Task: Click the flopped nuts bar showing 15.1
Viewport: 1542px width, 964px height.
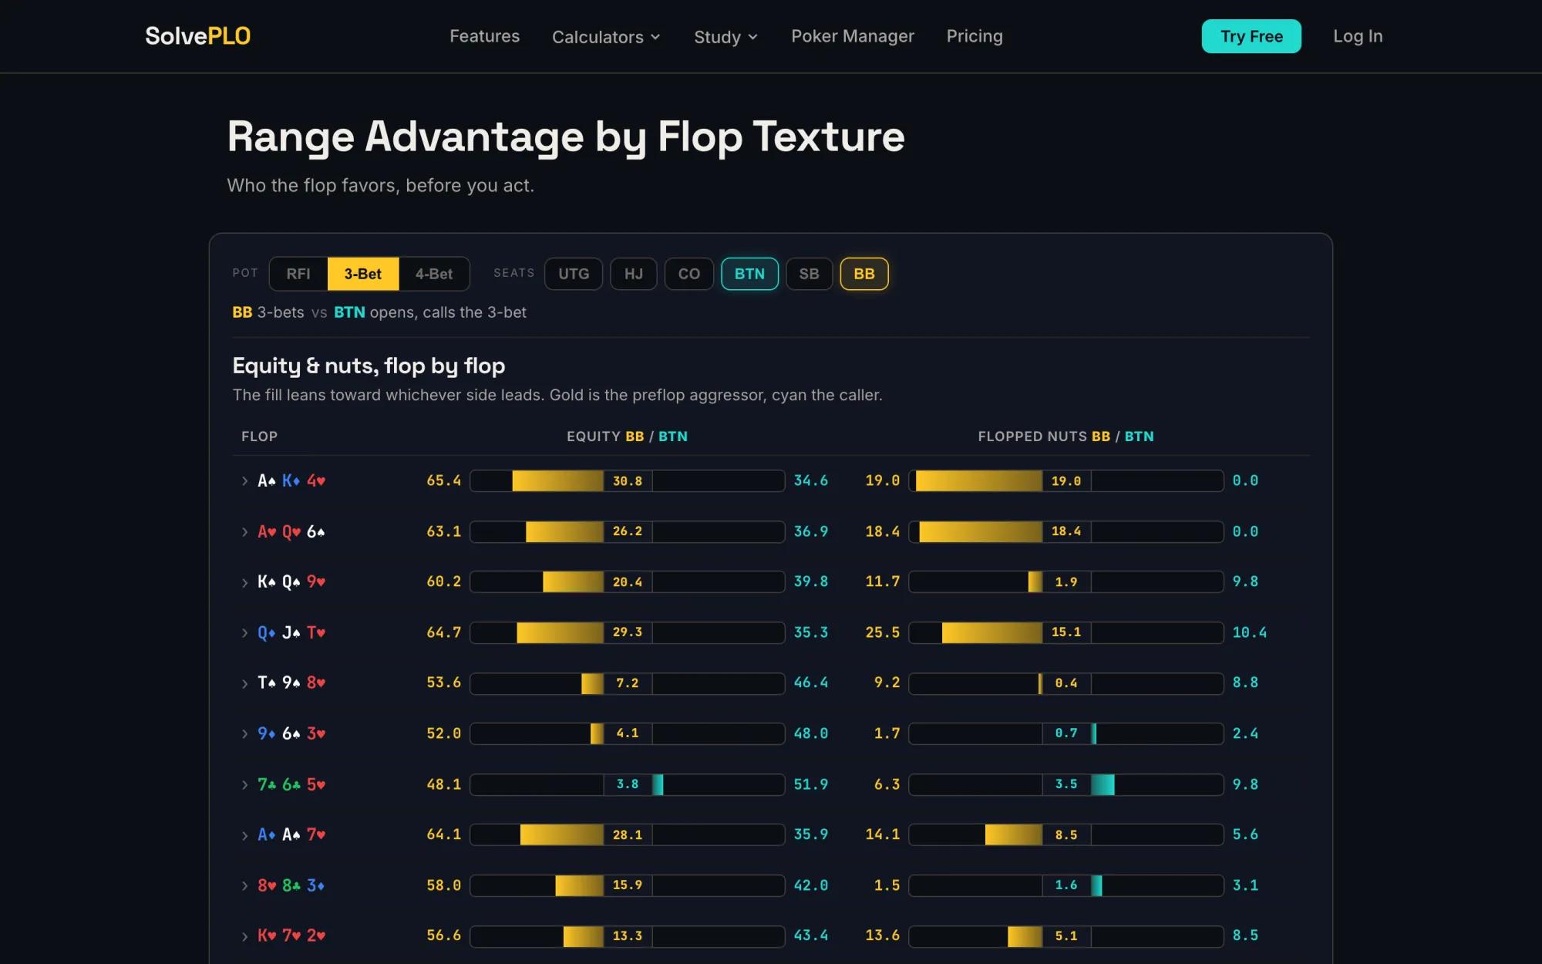Action: click(1066, 632)
